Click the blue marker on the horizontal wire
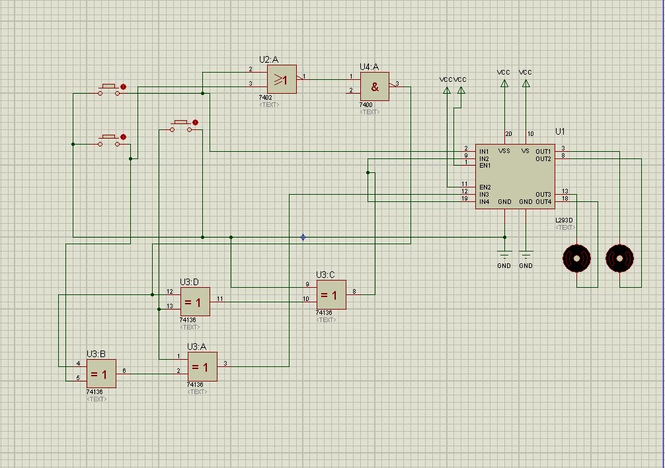 303,237
